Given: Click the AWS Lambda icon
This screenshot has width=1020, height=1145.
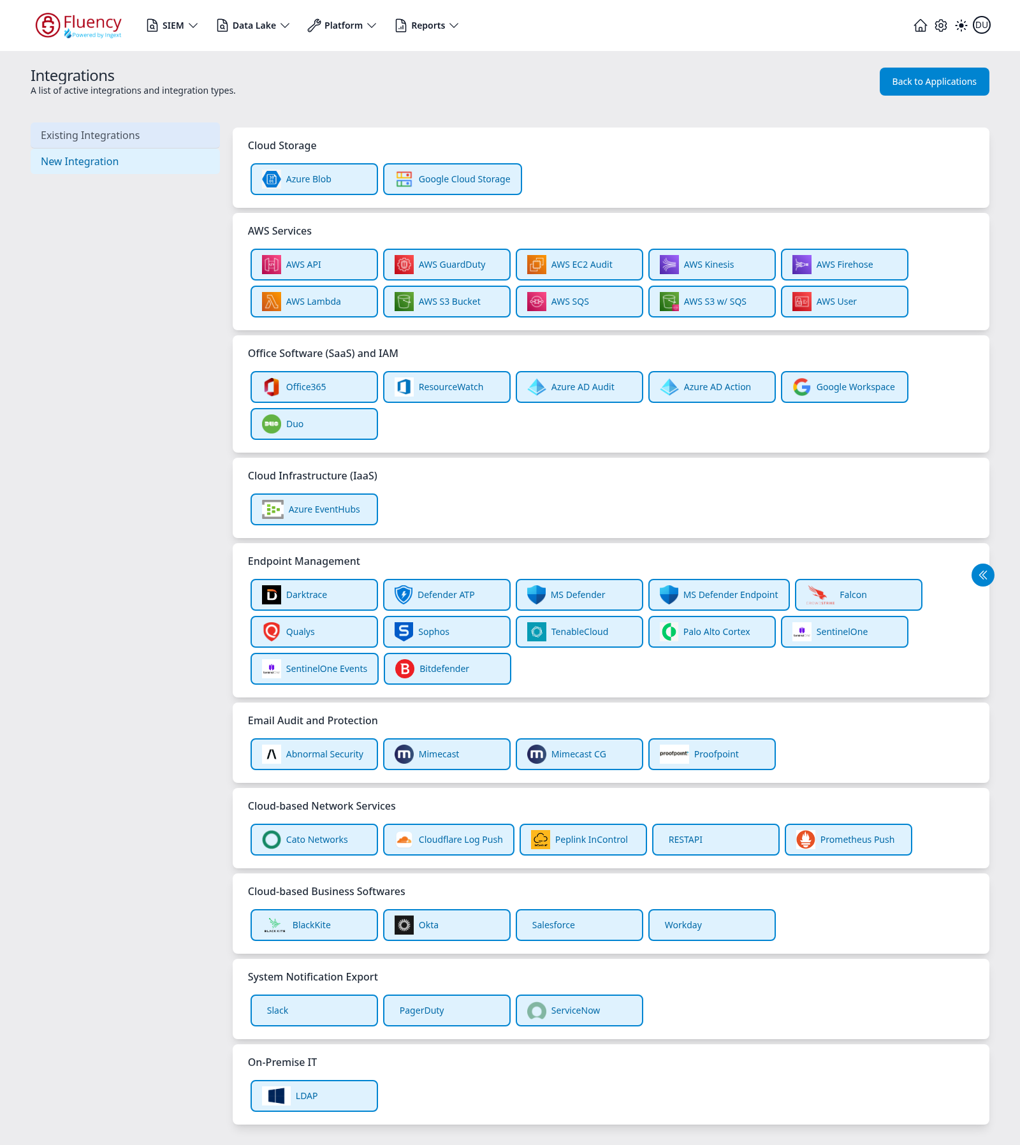Looking at the screenshot, I should coord(272,302).
